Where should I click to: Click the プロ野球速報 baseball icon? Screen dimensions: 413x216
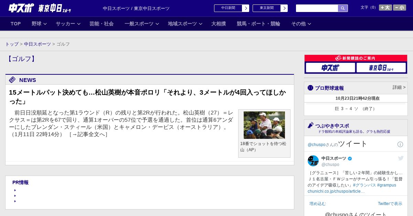(310, 88)
